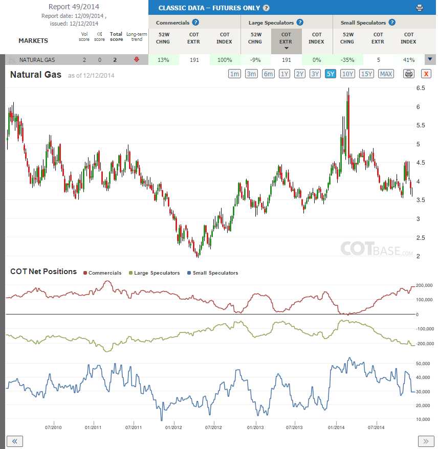Close the Natural Gas chart with red X
Image resolution: width=438 pixels, height=449 pixels.
tap(426, 74)
